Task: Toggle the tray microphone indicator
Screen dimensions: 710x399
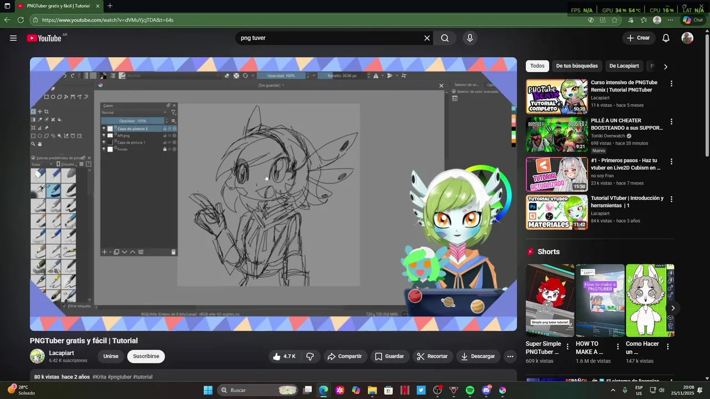Action: 625,390
